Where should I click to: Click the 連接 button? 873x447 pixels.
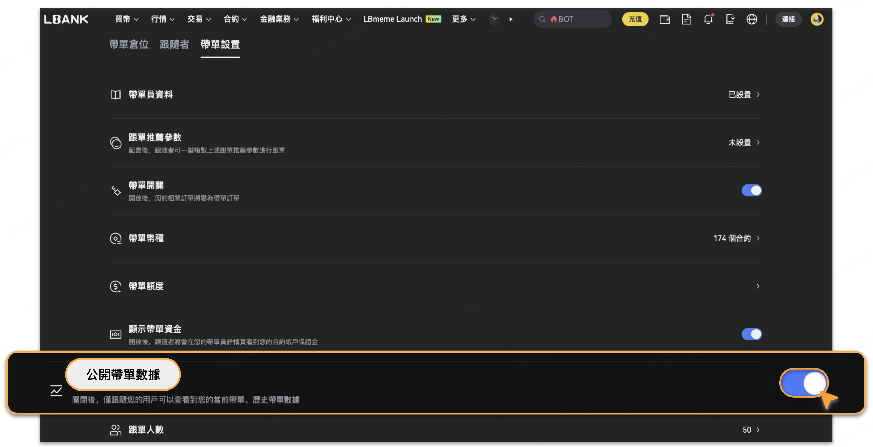pos(788,19)
